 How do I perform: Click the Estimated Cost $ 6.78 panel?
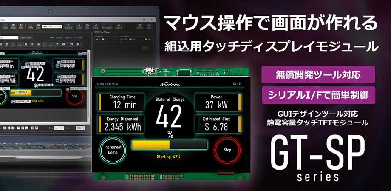218,124
